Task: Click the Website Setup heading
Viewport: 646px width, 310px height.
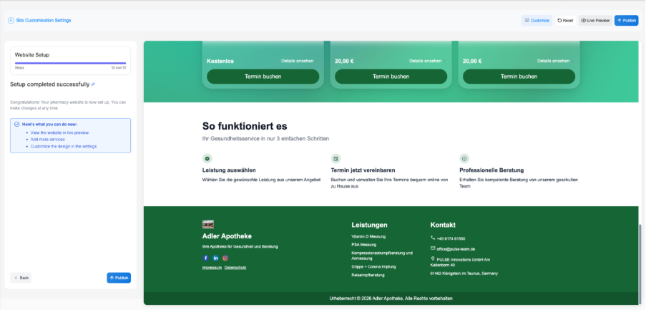Action: (32, 55)
